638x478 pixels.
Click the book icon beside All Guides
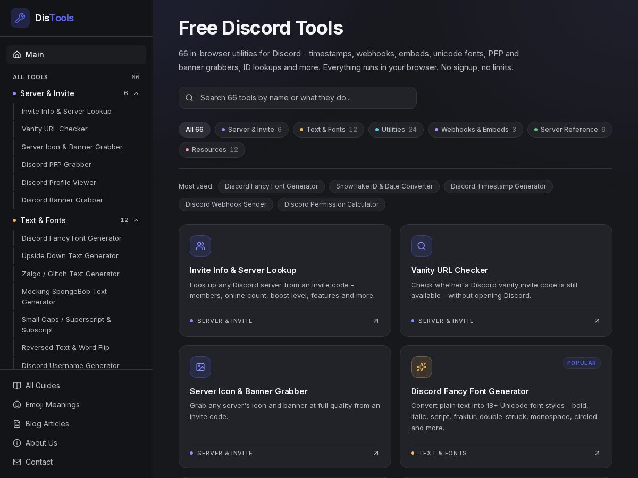point(17,386)
